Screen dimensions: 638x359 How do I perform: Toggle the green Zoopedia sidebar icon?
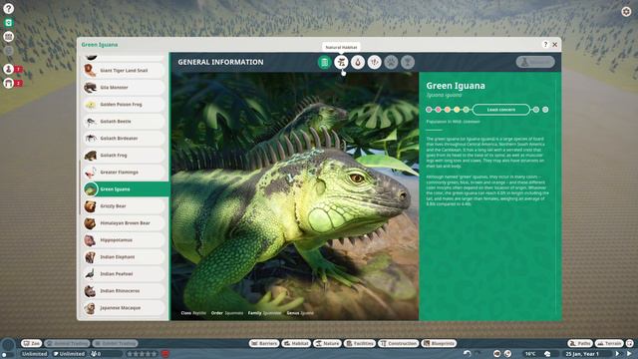click(x=8, y=23)
